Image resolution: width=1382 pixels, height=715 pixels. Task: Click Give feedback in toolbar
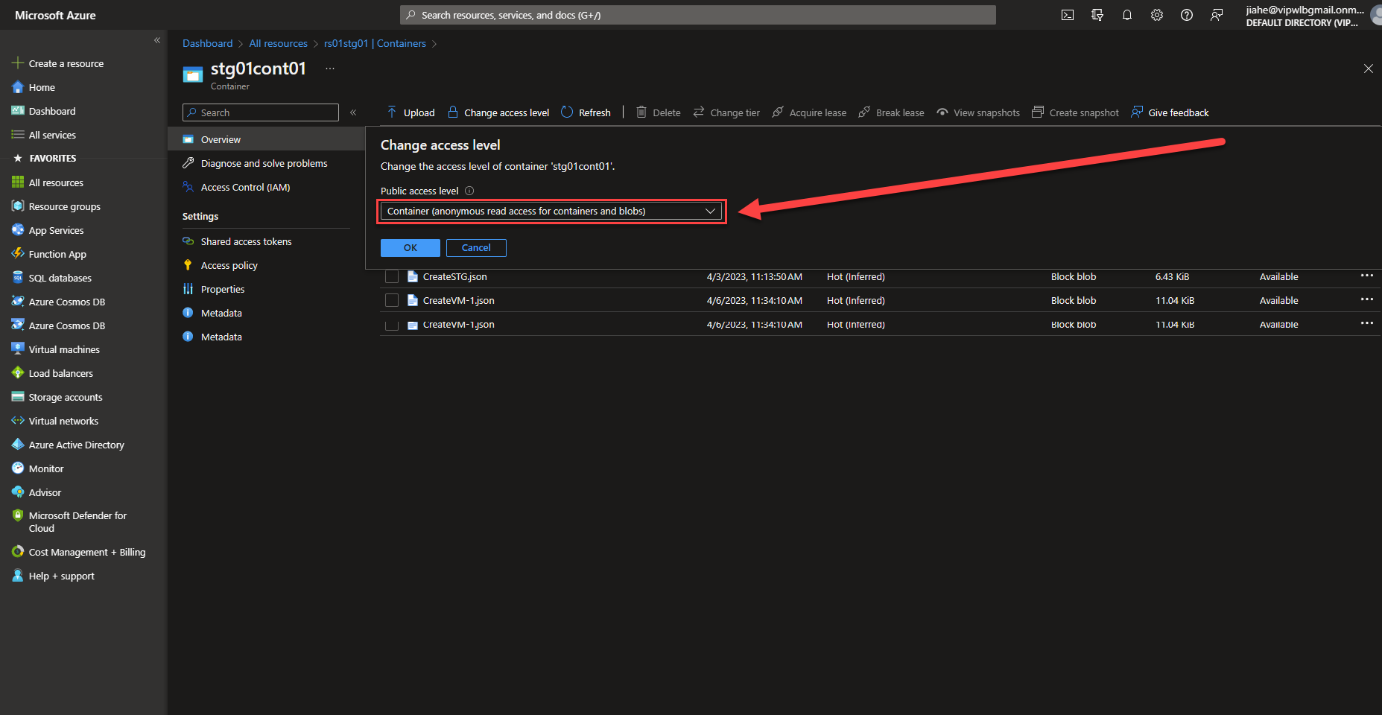pos(1170,112)
